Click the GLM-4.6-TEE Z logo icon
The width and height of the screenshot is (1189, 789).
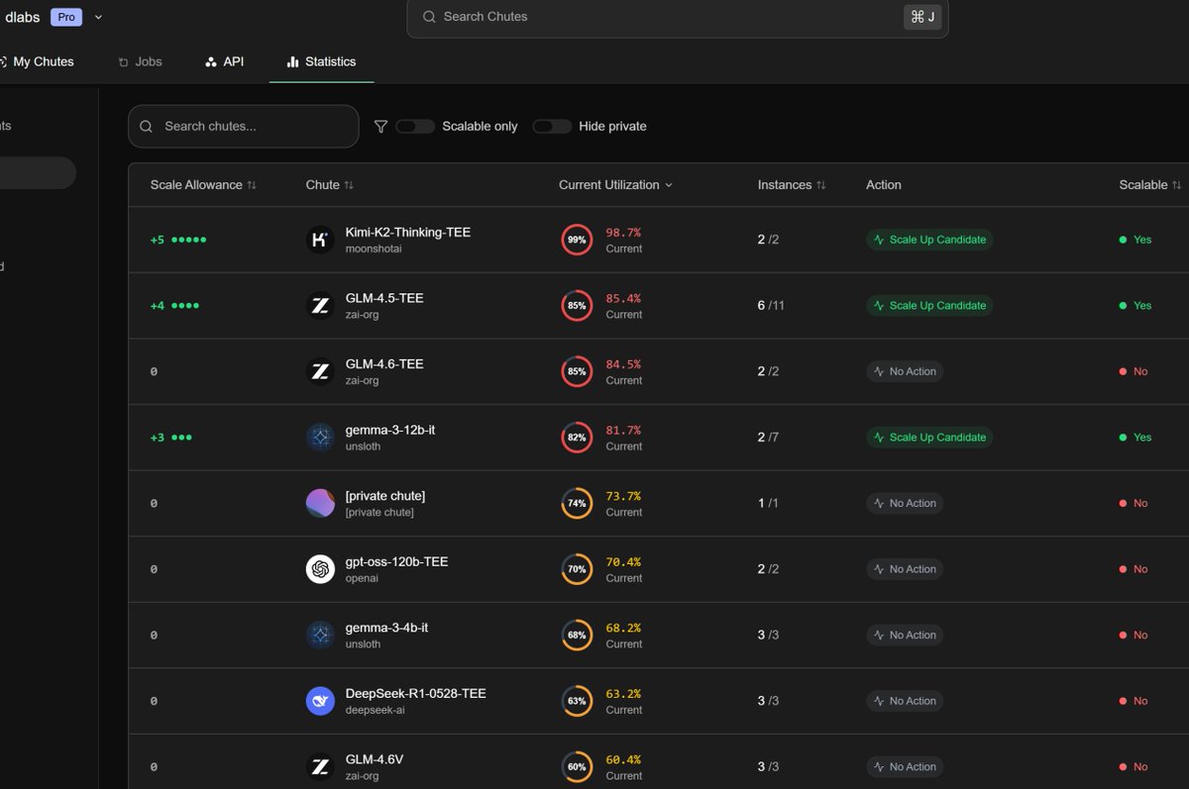click(320, 371)
